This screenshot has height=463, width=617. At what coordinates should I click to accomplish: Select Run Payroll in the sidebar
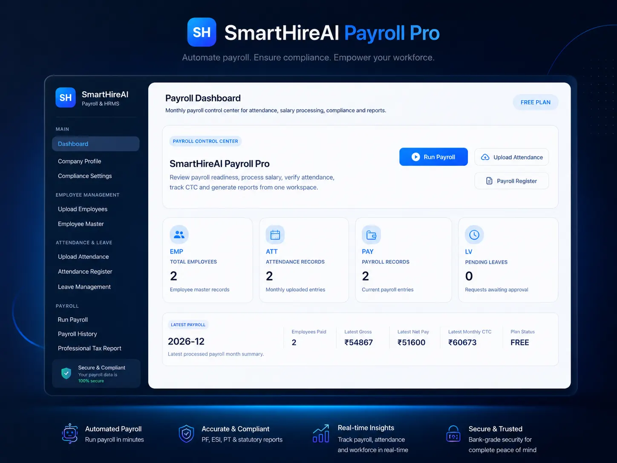(73, 320)
